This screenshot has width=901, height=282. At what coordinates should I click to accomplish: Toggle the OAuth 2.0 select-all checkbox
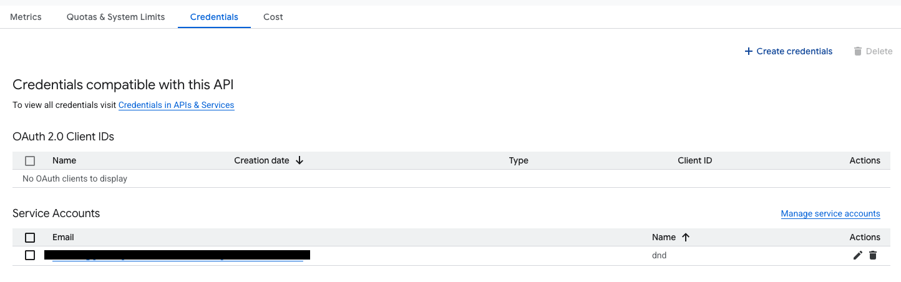30,161
